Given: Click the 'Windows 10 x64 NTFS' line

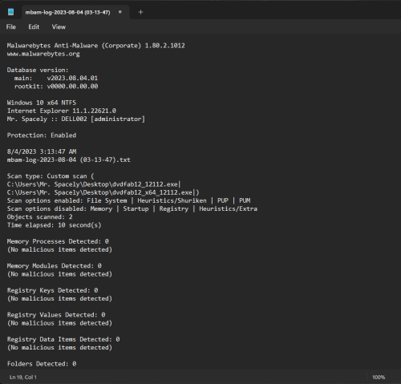Looking at the screenshot, I should pyautogui.click(x=42, y=103).
